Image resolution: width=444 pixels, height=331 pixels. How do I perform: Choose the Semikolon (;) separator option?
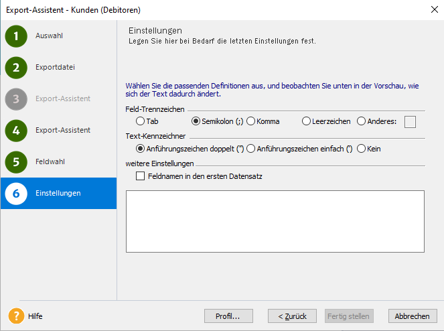[196, 121]
